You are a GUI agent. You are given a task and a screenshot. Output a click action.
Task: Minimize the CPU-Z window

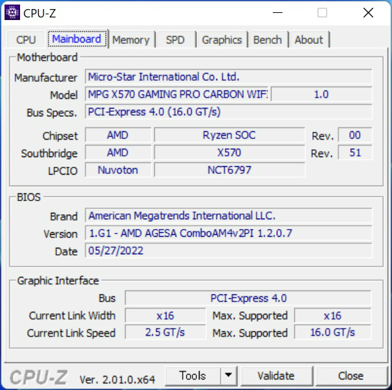pos(277,12)
